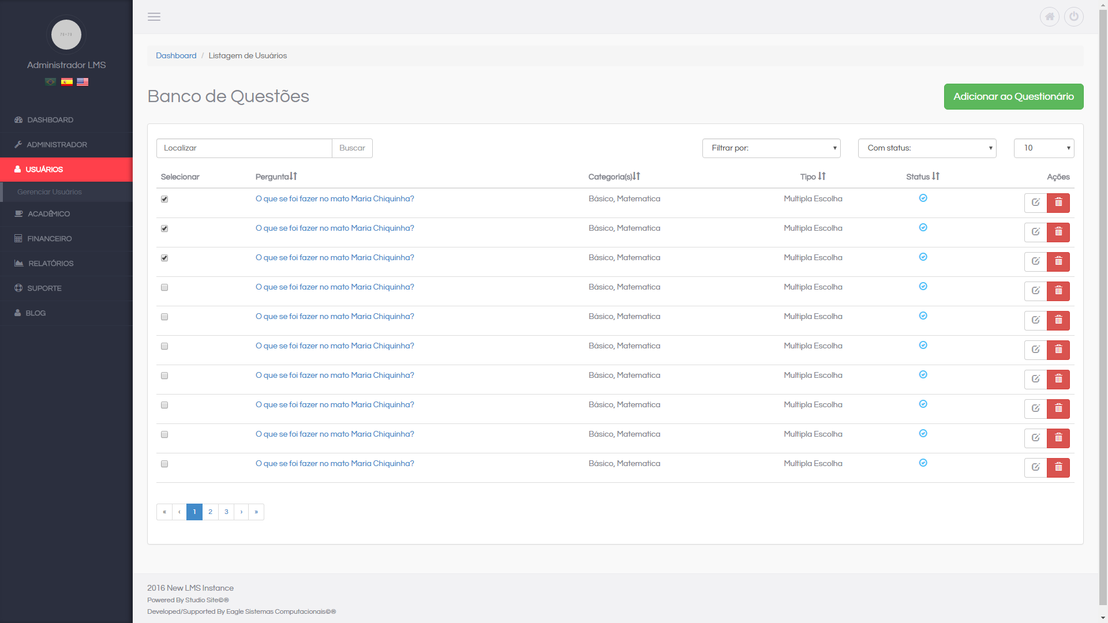This screenshot has width=1108, height=623.
Task: Click delete trash icon in fourth row
Action: pos(1058,291)
